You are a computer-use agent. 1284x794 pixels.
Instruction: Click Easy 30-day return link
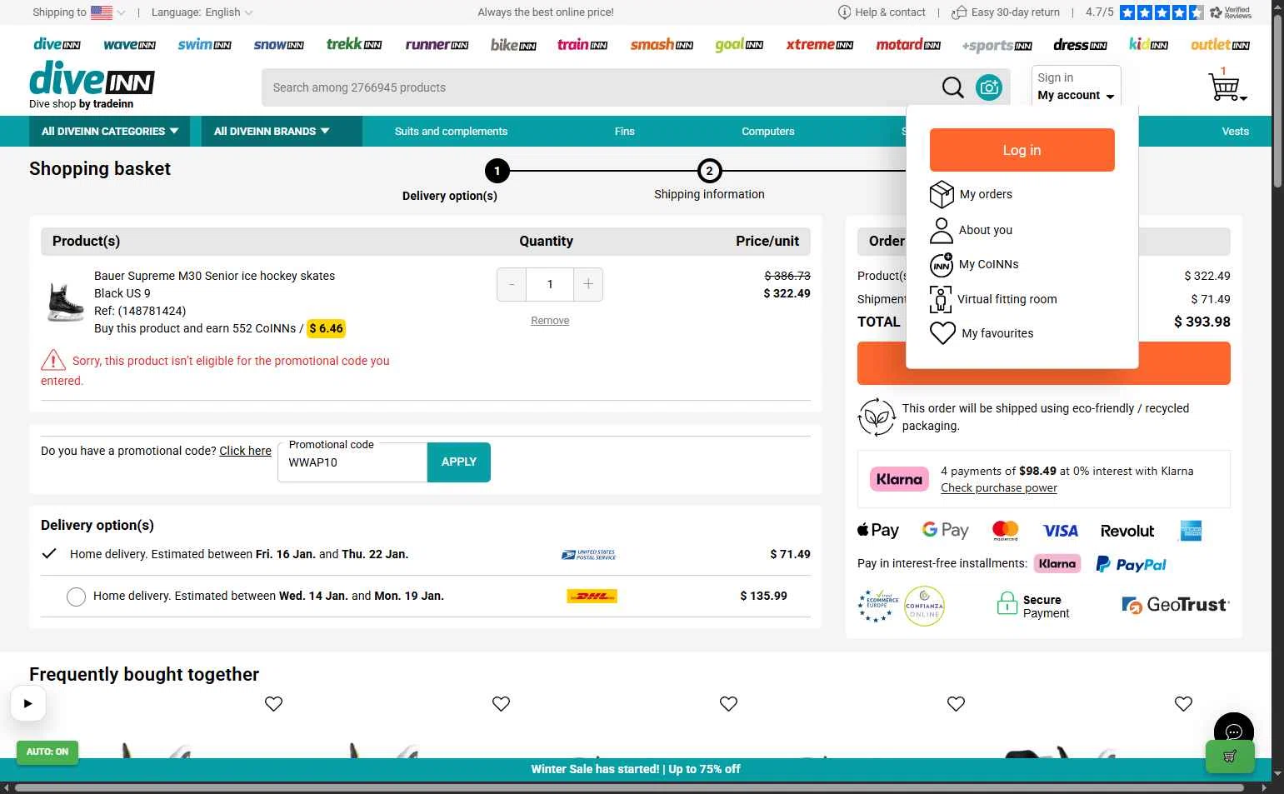pyautogui.click(x=1006, y=12)
